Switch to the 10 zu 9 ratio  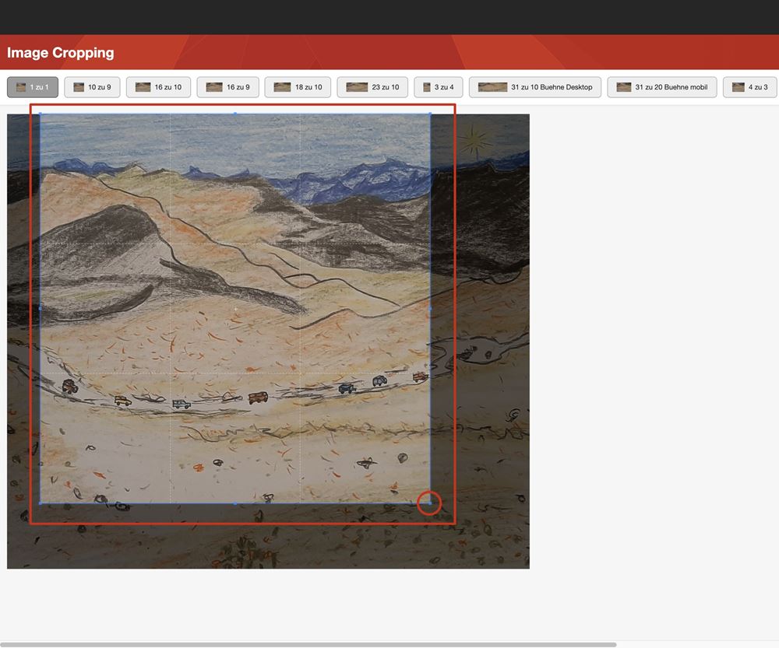point(92,87)
